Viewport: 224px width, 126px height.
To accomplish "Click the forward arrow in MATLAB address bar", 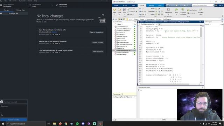I will tap(116, 19).
